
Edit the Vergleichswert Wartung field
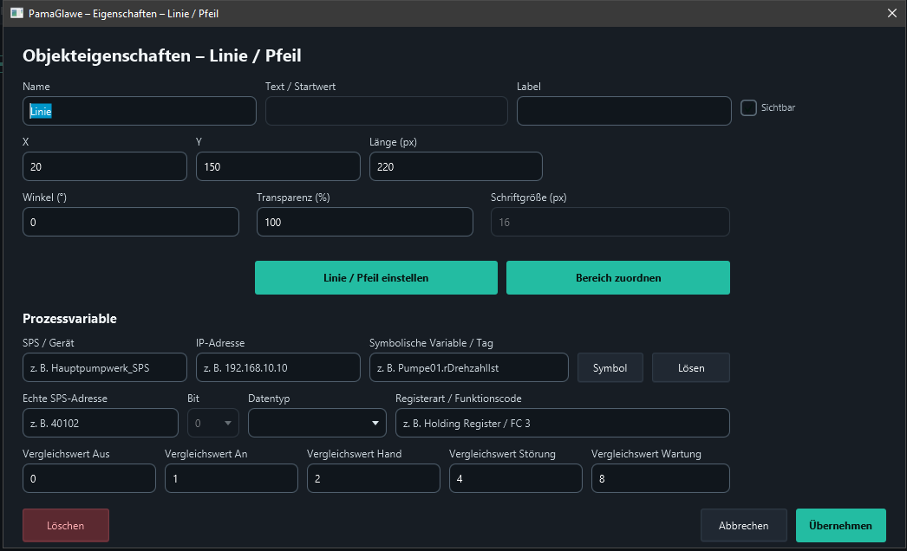(x=661, y=479)
